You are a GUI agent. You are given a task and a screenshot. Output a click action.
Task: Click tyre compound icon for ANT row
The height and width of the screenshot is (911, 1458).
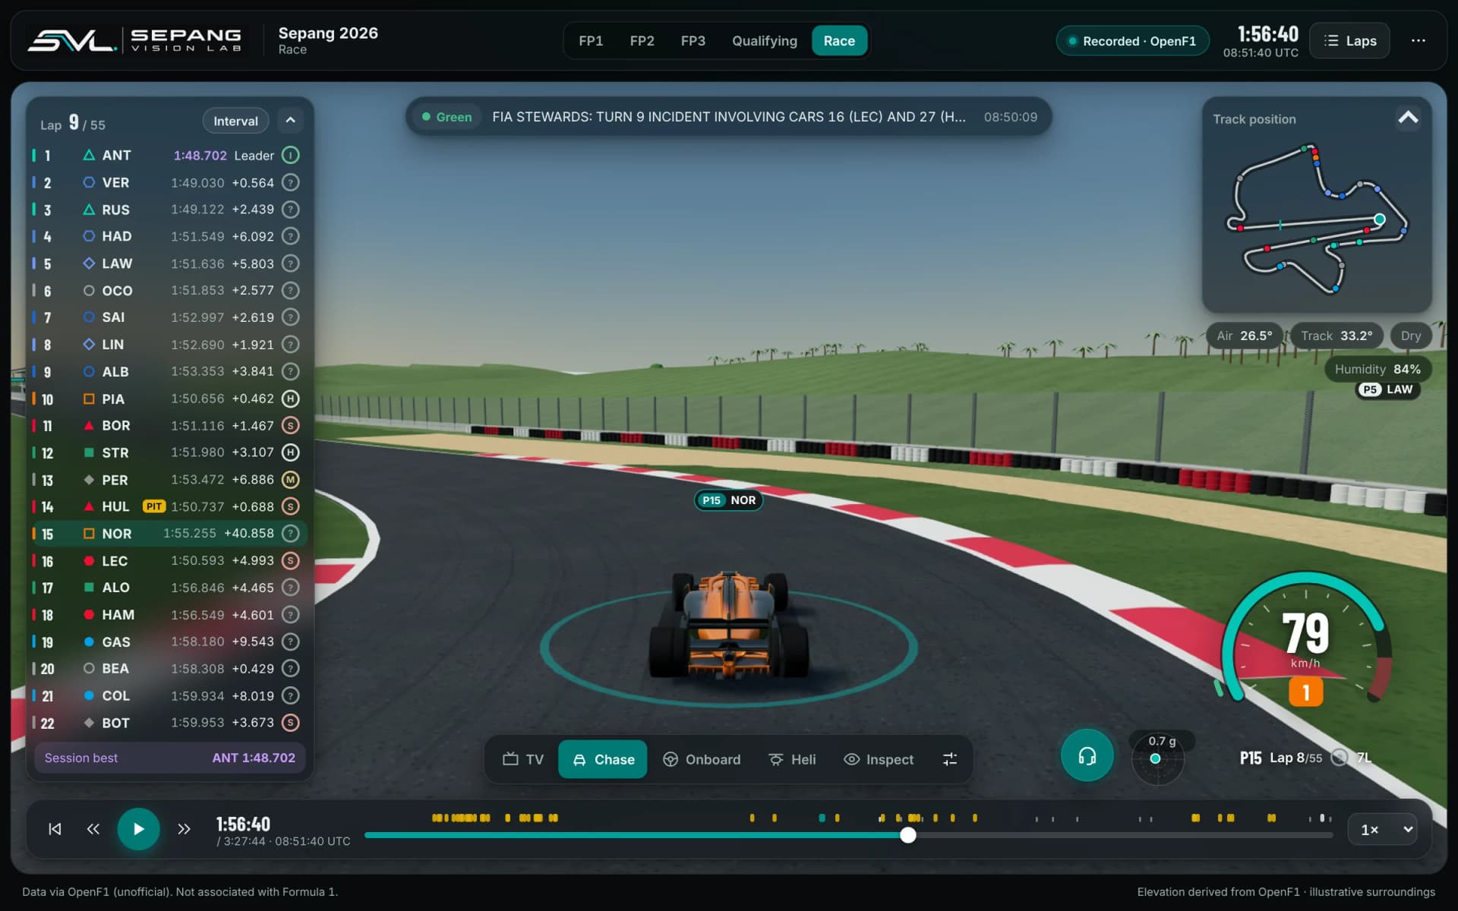(x=290, y=155)
